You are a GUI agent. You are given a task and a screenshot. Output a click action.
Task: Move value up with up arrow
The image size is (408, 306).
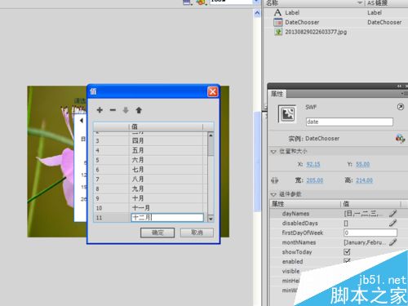(x=139, y=110)
